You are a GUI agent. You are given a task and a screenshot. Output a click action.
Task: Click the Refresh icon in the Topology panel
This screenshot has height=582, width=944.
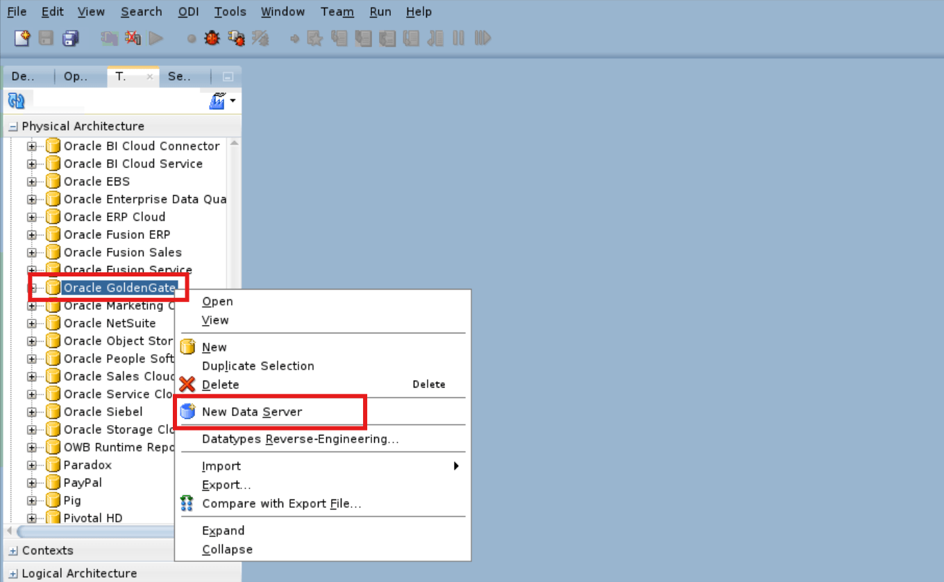click(15, 99)
